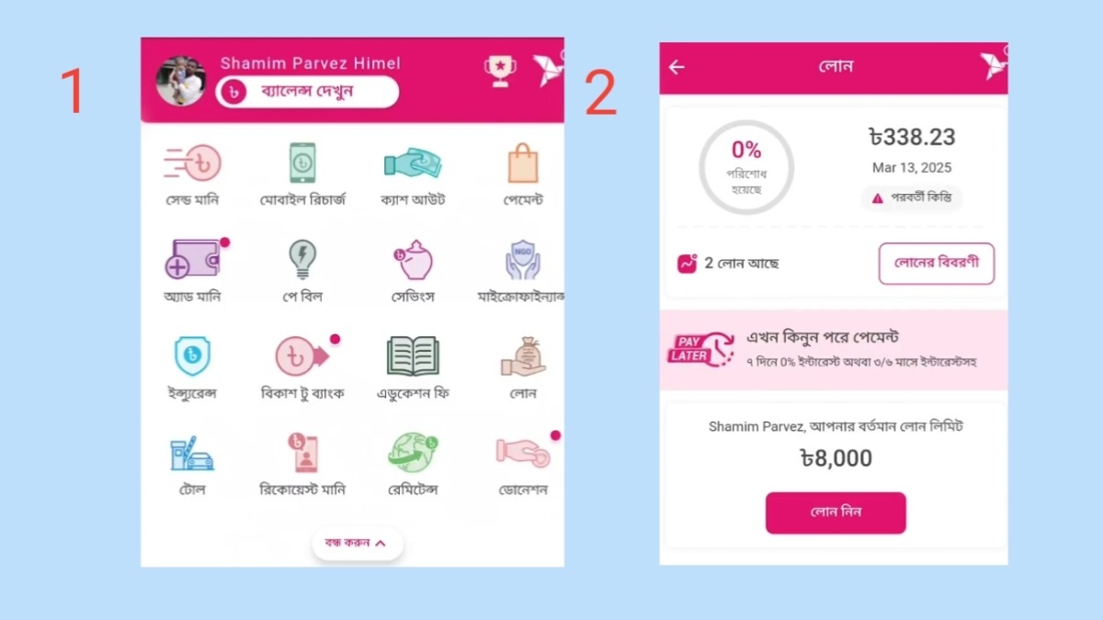Screen dimensions: 1103x620
Task: Open the profile photo thumbnail
Action: click(181, 81)
